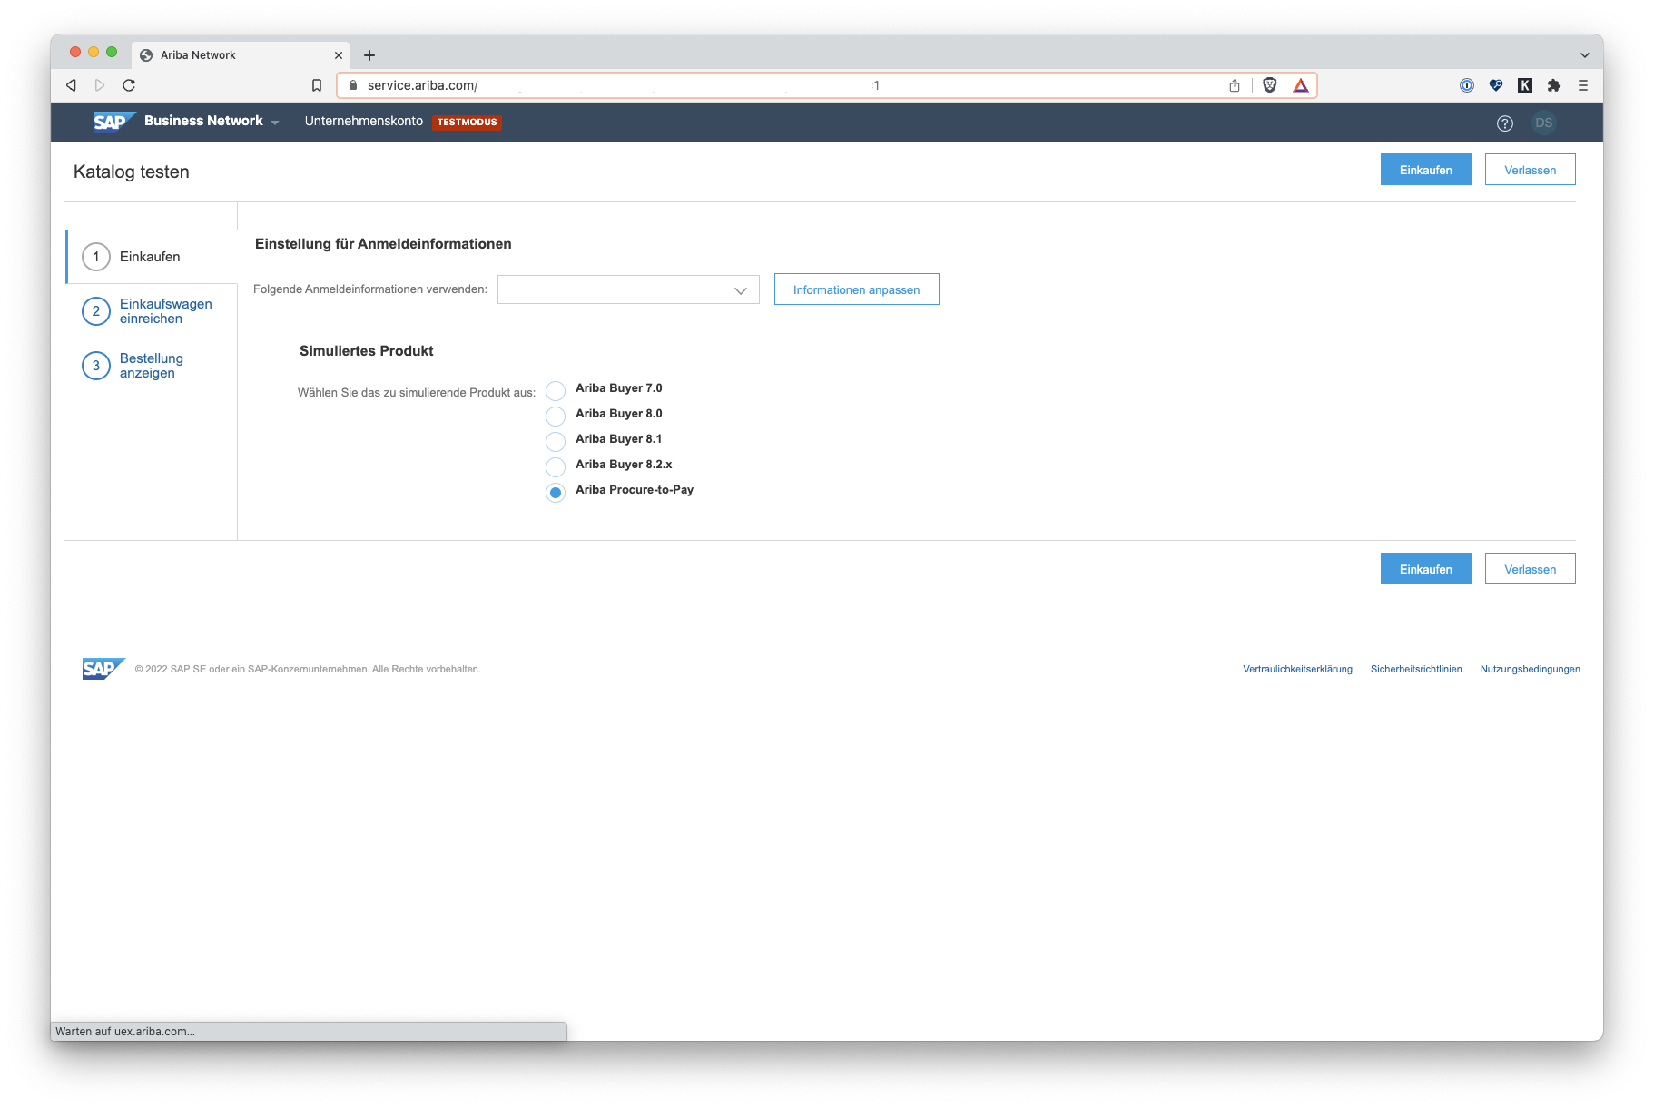Click the Katalog testen heading
This screenshot has width=1654, height=1108.
[x=132, y=172]
